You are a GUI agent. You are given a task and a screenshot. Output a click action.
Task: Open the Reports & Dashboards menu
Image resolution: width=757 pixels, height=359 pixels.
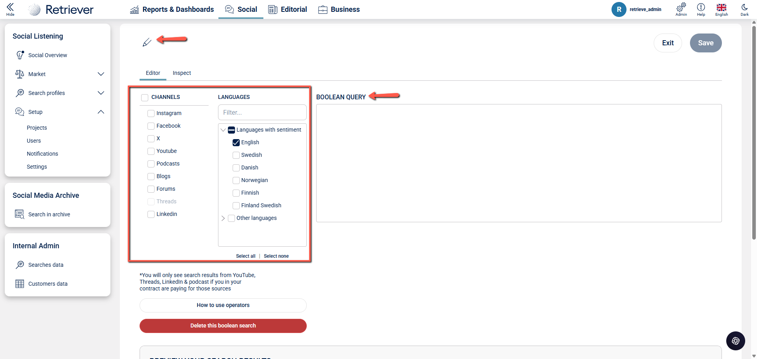[172, 9]
